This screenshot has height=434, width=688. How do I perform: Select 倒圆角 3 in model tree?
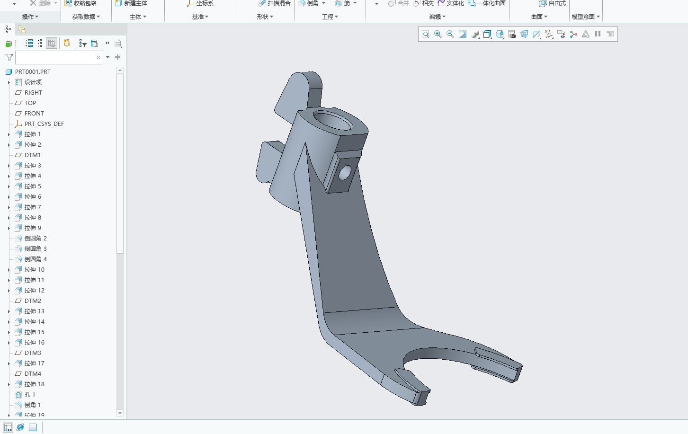(31, 249)
